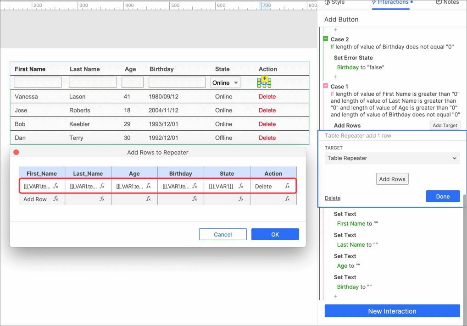Screen dimensions: 467x326
Task: Click the Done button
Action: [x=443, y=197]
